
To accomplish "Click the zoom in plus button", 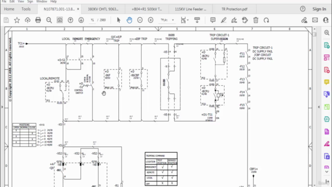I will pyautogui.click(x=150, y=20).
